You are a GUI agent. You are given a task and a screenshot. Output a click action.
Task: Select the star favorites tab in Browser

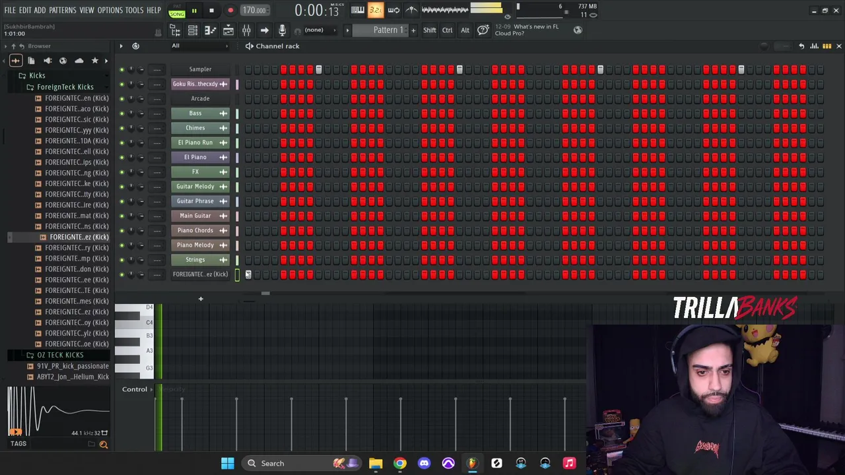(x=94, y=61)
